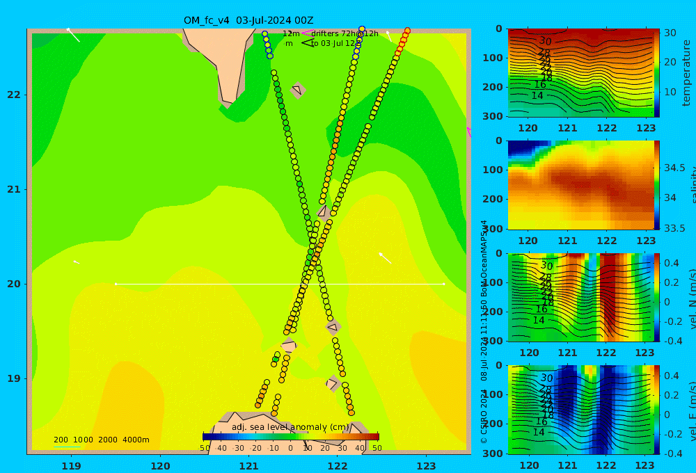Image resolution: width=696 pixels, height=473 pixels.
Task: Click the island marker near 19.3N 121.5E
Action: pyautogui.click(x=289, y=346)
